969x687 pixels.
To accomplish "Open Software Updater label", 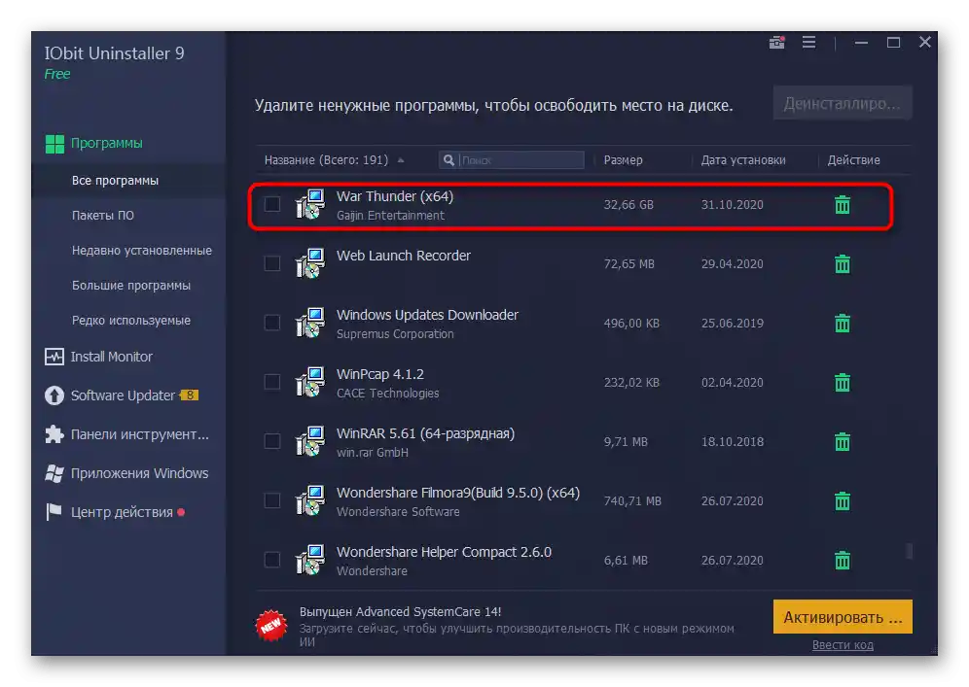I will pyautogui.click(x=123, y=395).
